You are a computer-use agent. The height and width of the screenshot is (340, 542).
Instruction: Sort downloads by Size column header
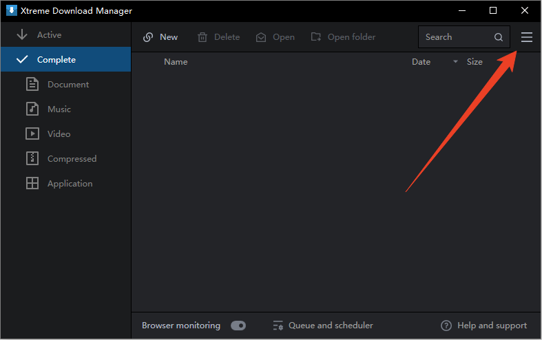pyautogui.click(x=475, y=62)
